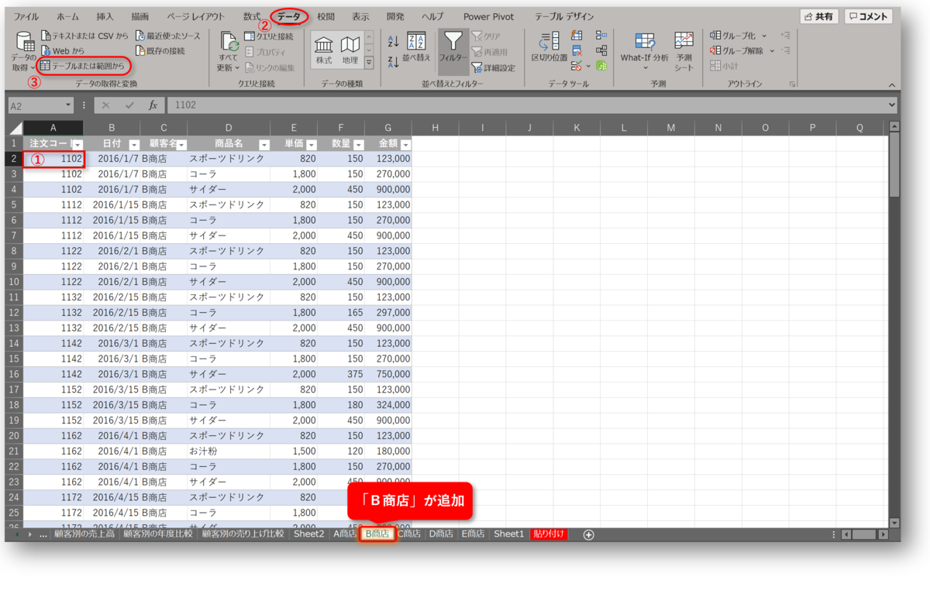Open the ファイル tab
This screenshot has width=930, height=594.
26,16
